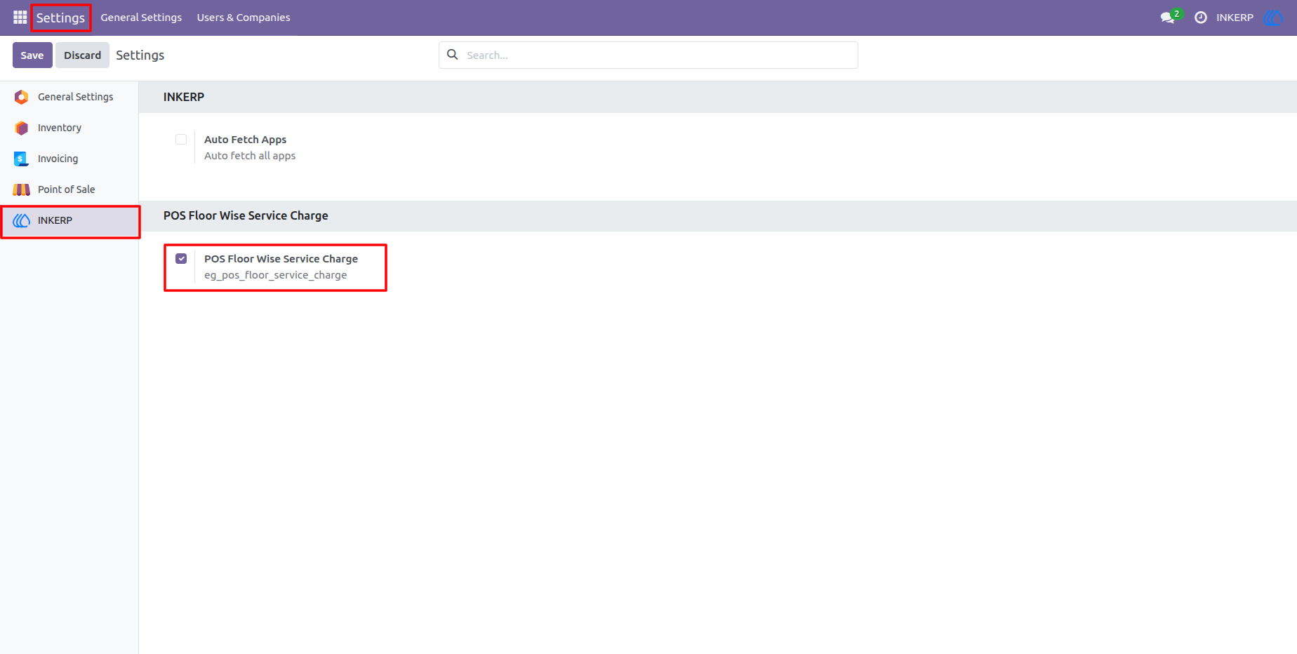Click the Settings breadcrumb title

(x=140, y=55)
